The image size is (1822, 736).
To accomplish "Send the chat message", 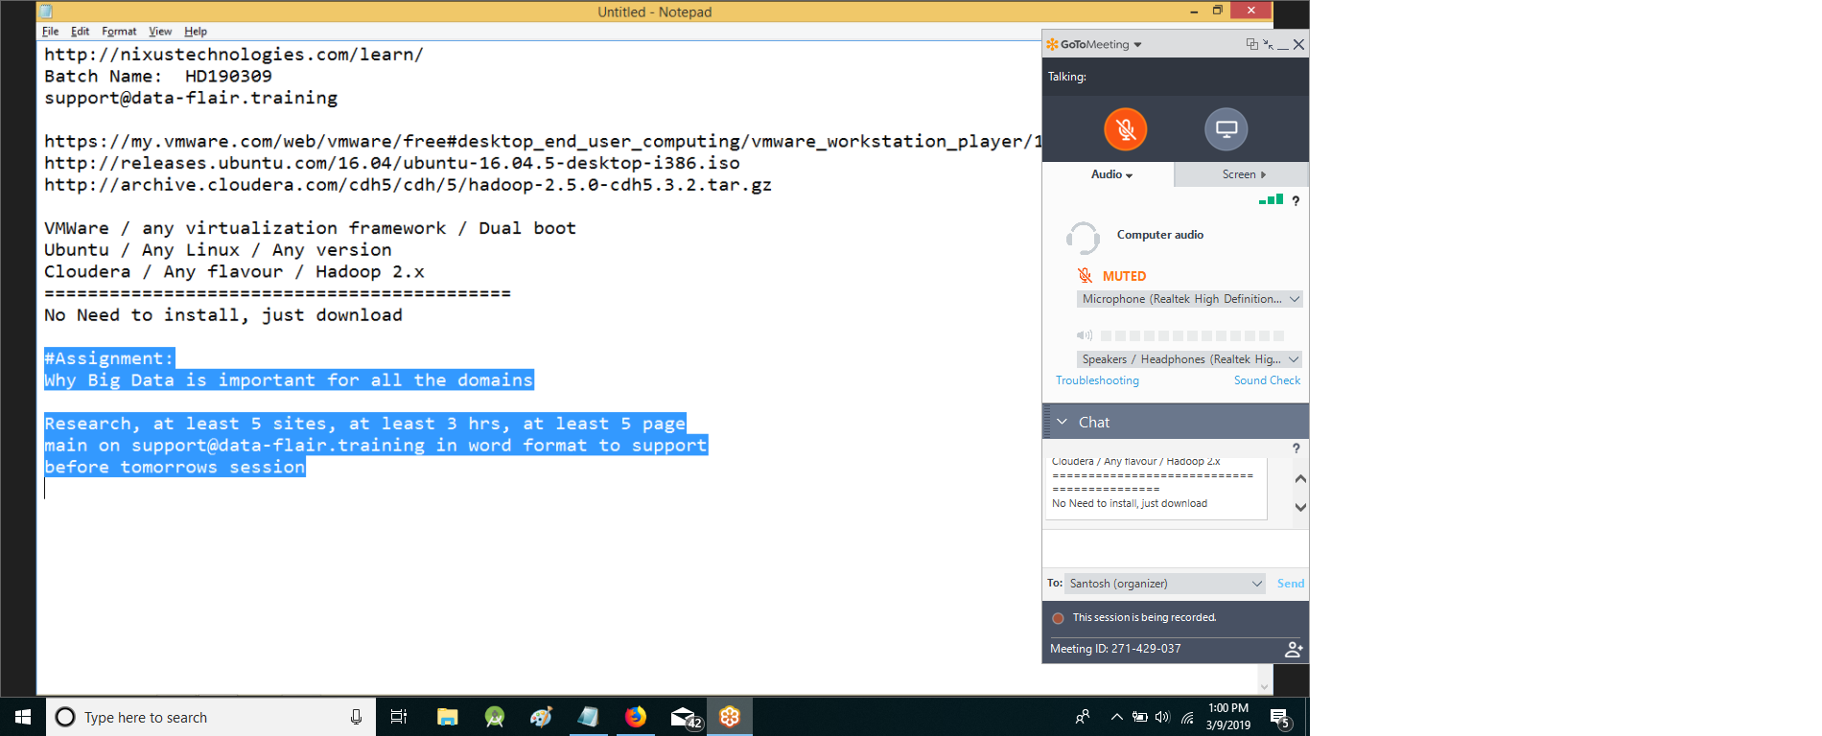I will click(x=1290, y=584).
